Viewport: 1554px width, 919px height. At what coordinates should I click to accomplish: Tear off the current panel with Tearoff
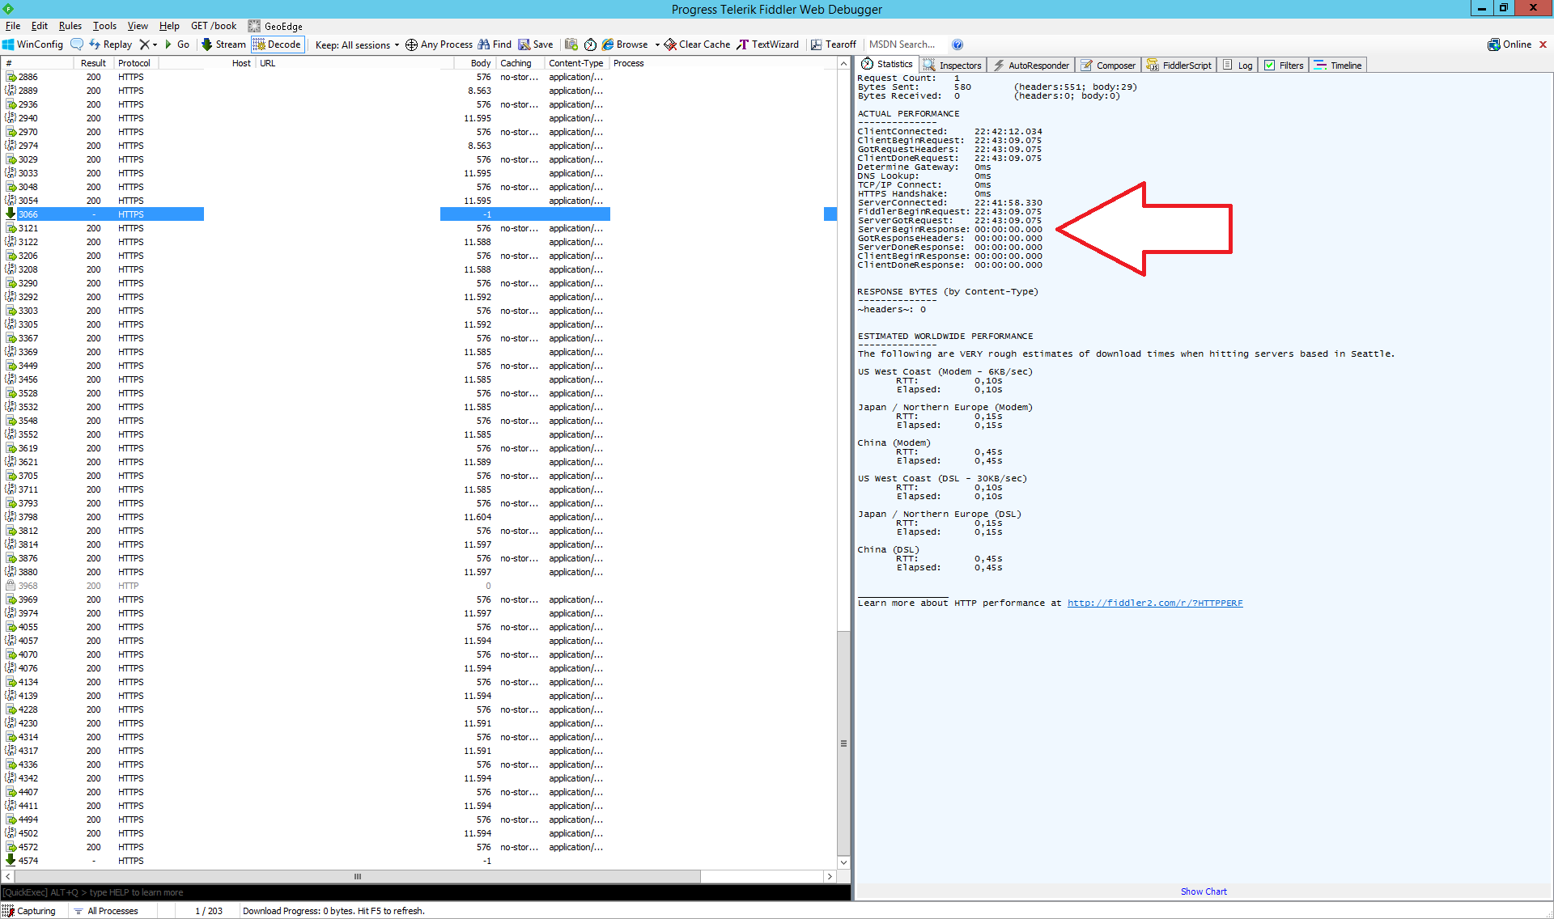[833, 44]
